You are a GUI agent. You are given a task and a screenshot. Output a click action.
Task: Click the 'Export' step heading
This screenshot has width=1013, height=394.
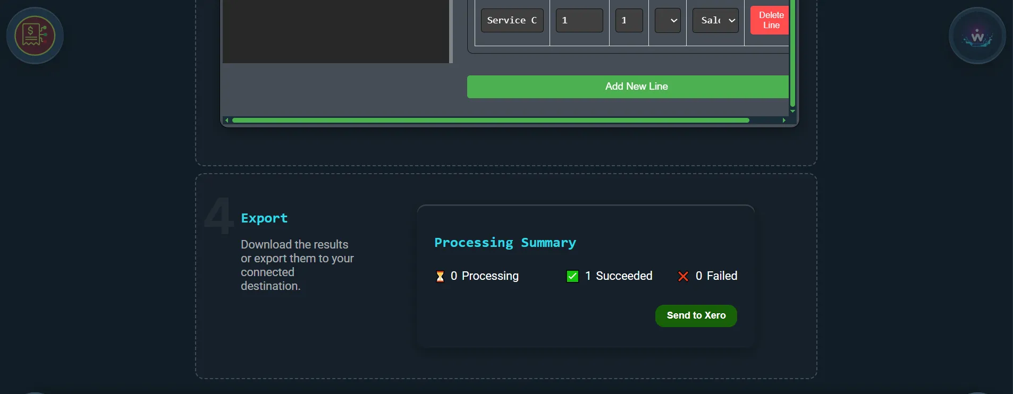264,218
